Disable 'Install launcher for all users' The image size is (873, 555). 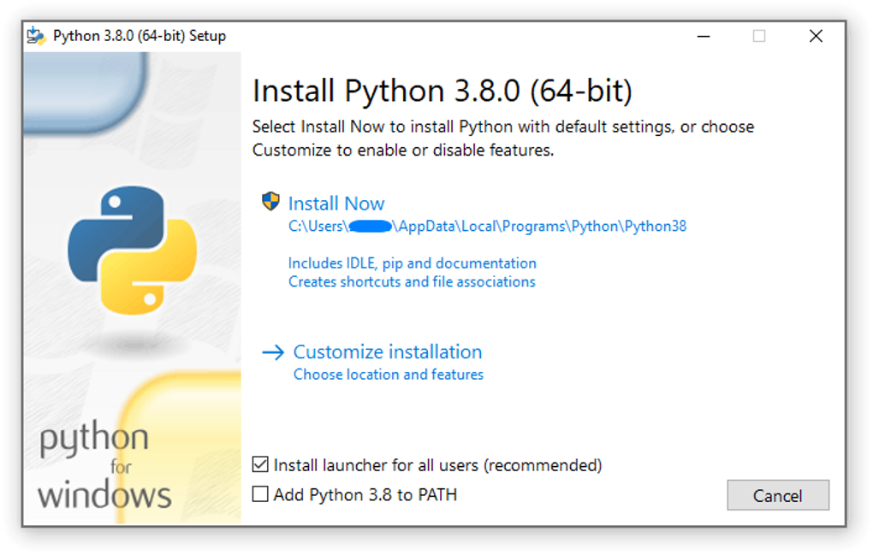pos(260,465)
